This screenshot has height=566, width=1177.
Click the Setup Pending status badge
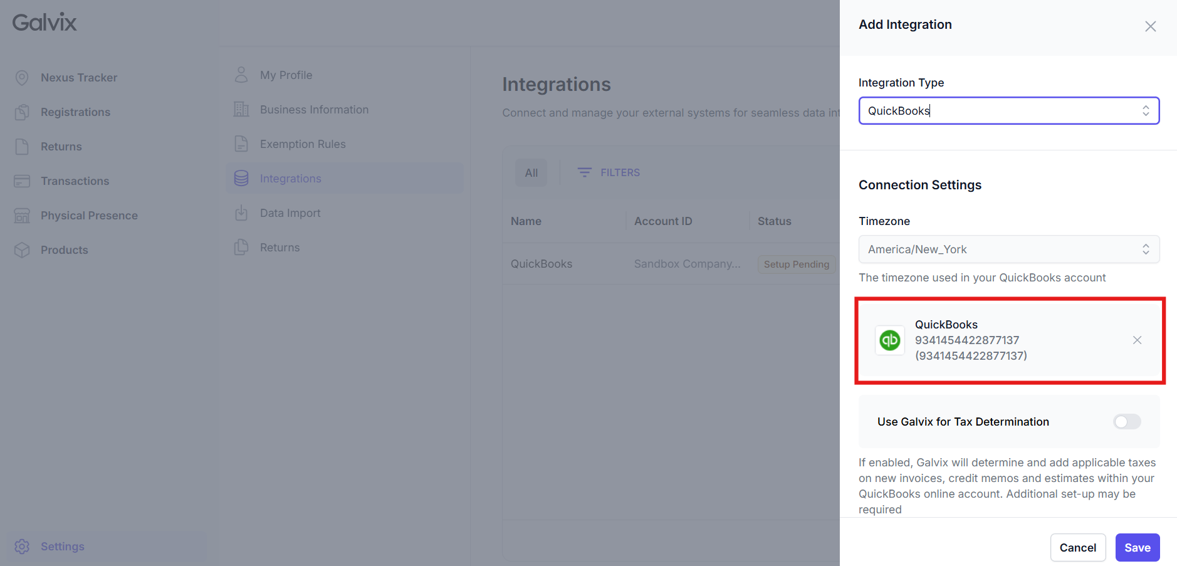pos(797,265)
